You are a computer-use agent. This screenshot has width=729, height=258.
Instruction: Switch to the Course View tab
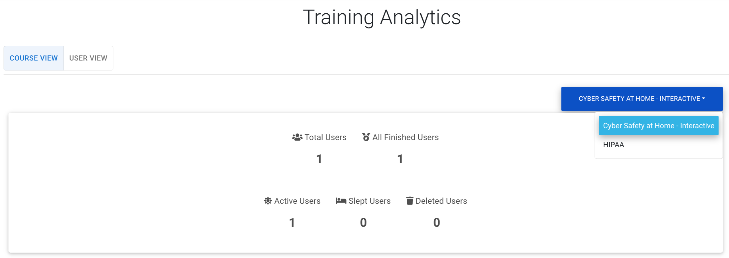coord(34,58)
